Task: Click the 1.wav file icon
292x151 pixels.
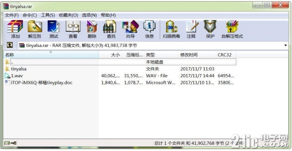Action: point(7,76)
